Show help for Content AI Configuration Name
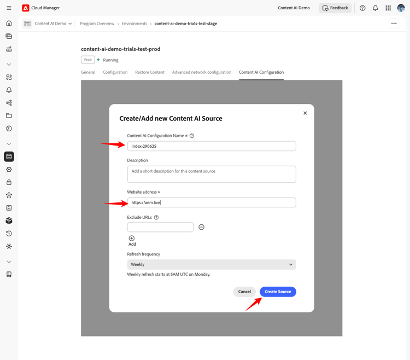Image resolution: width=410 pixels, height=360 pixels. coord(192,136)
